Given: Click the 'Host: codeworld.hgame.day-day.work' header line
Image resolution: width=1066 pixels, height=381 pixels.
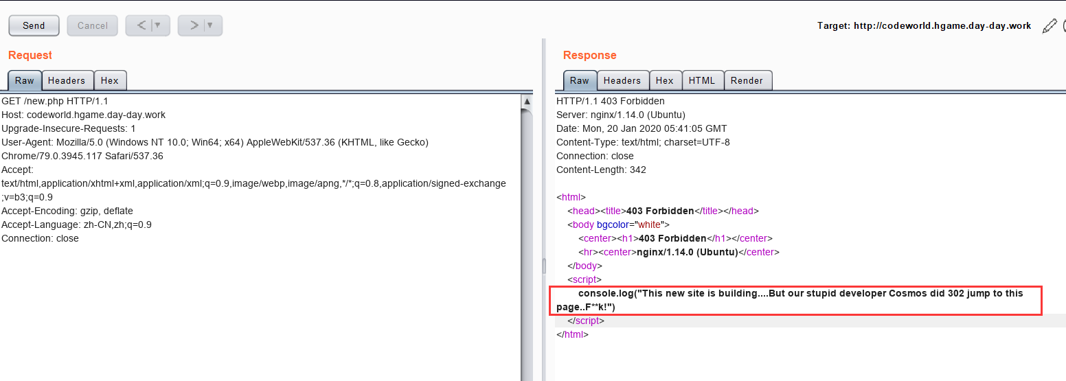Looking at the screenshot, I should pos(83,115).
